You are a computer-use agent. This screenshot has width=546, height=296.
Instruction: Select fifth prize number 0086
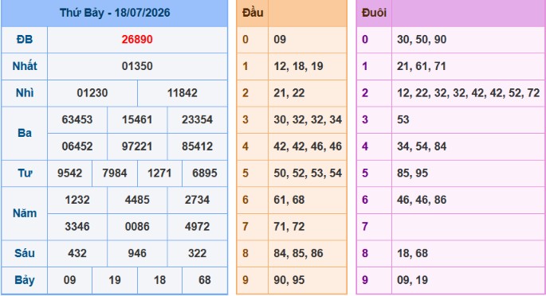(x=137, y=227)
